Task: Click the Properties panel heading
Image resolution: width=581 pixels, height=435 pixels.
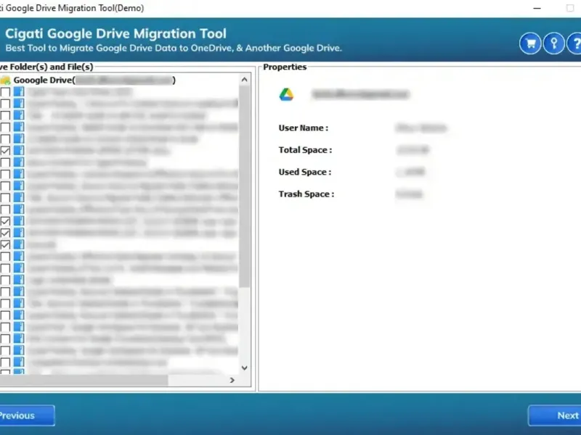Action: tap(285, 67)
